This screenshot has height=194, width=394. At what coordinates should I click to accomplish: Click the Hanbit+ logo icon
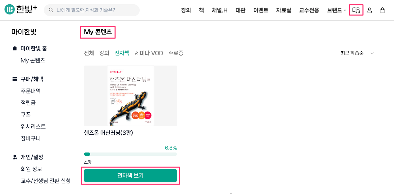click(10, 10)
